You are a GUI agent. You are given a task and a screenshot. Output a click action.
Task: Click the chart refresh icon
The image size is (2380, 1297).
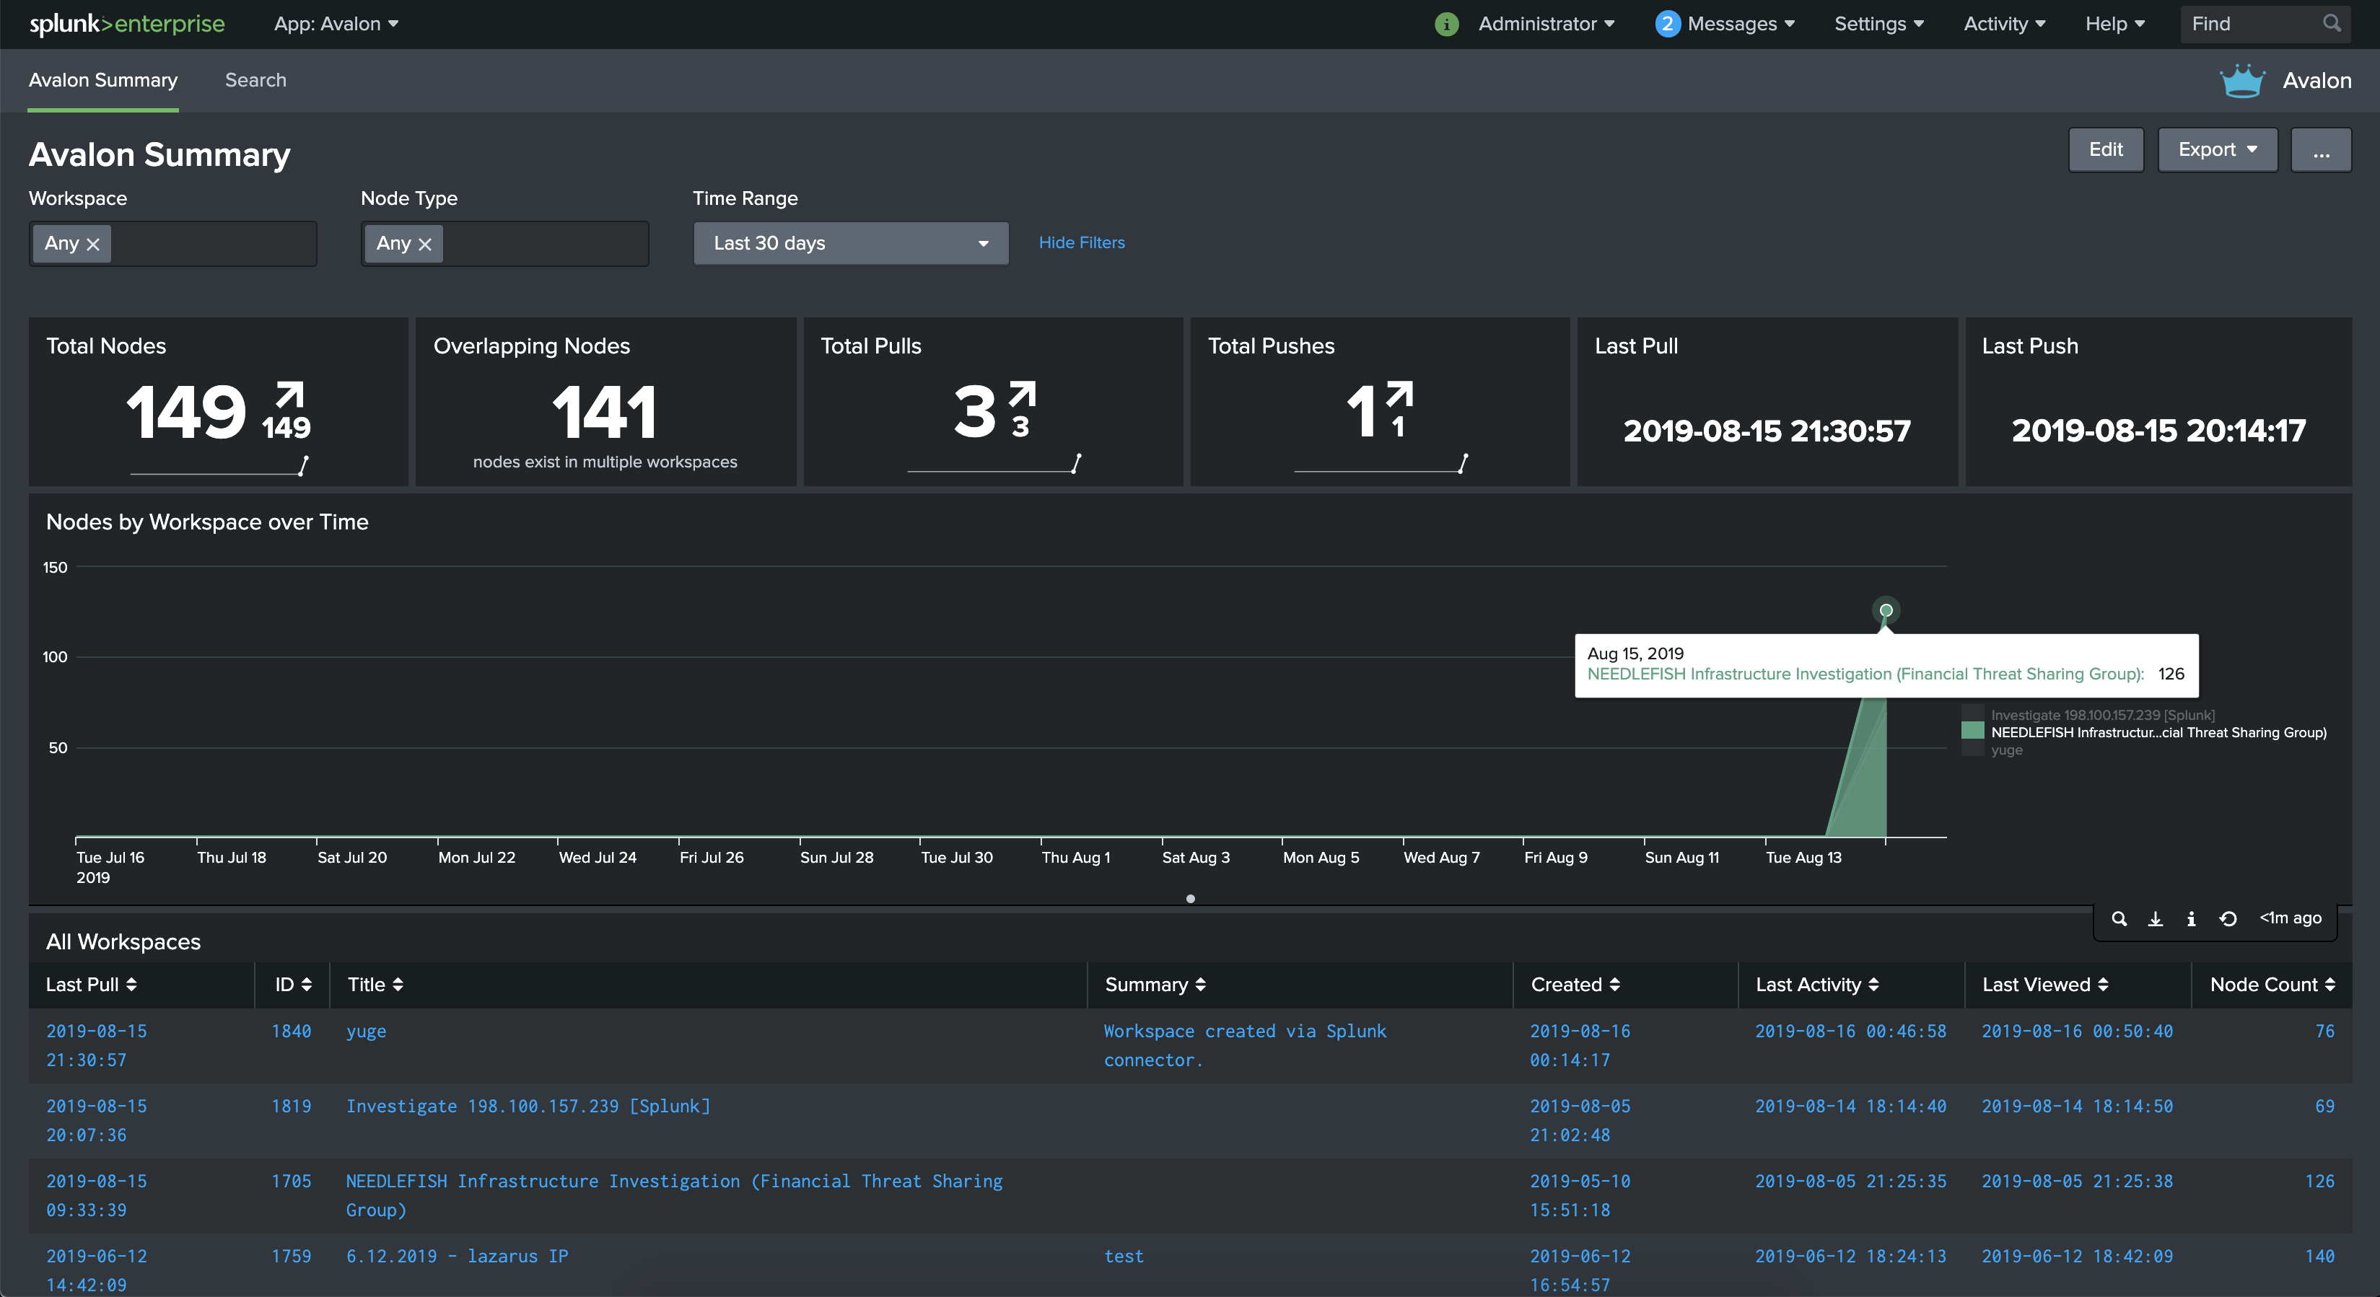tap(2228, 918)
